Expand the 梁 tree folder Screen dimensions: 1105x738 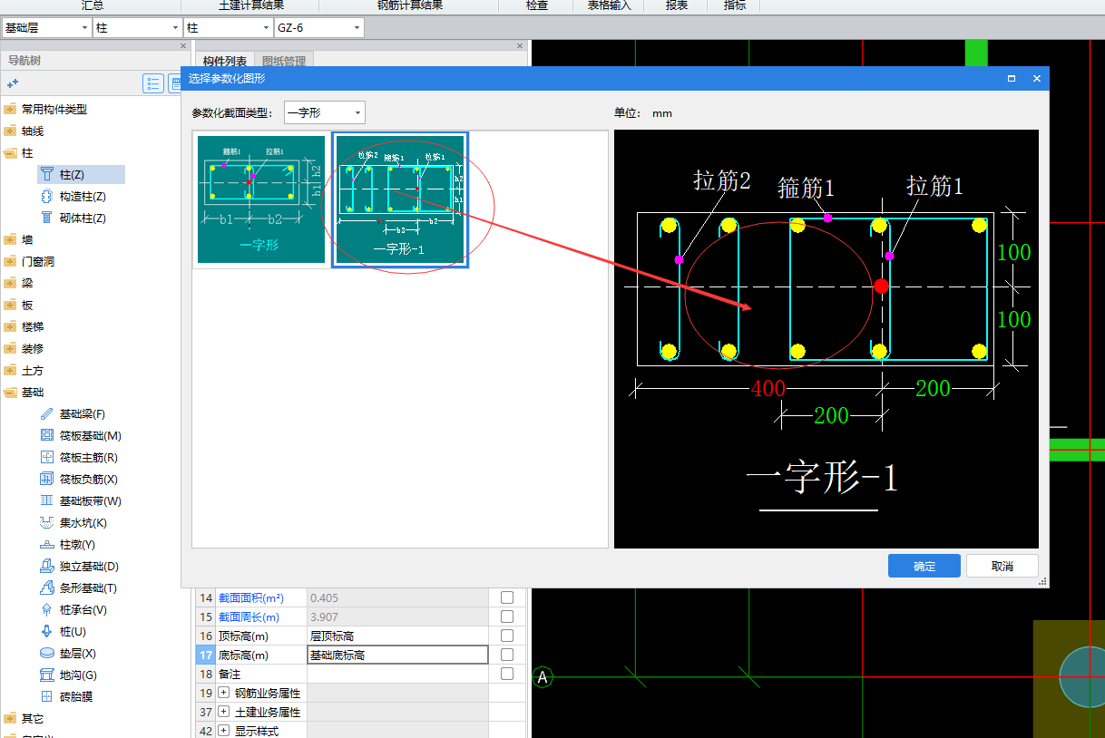(x=10, y=284)
